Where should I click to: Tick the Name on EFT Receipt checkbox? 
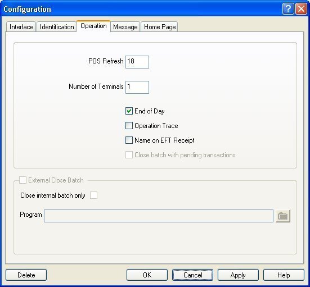(x=129, y=140)
